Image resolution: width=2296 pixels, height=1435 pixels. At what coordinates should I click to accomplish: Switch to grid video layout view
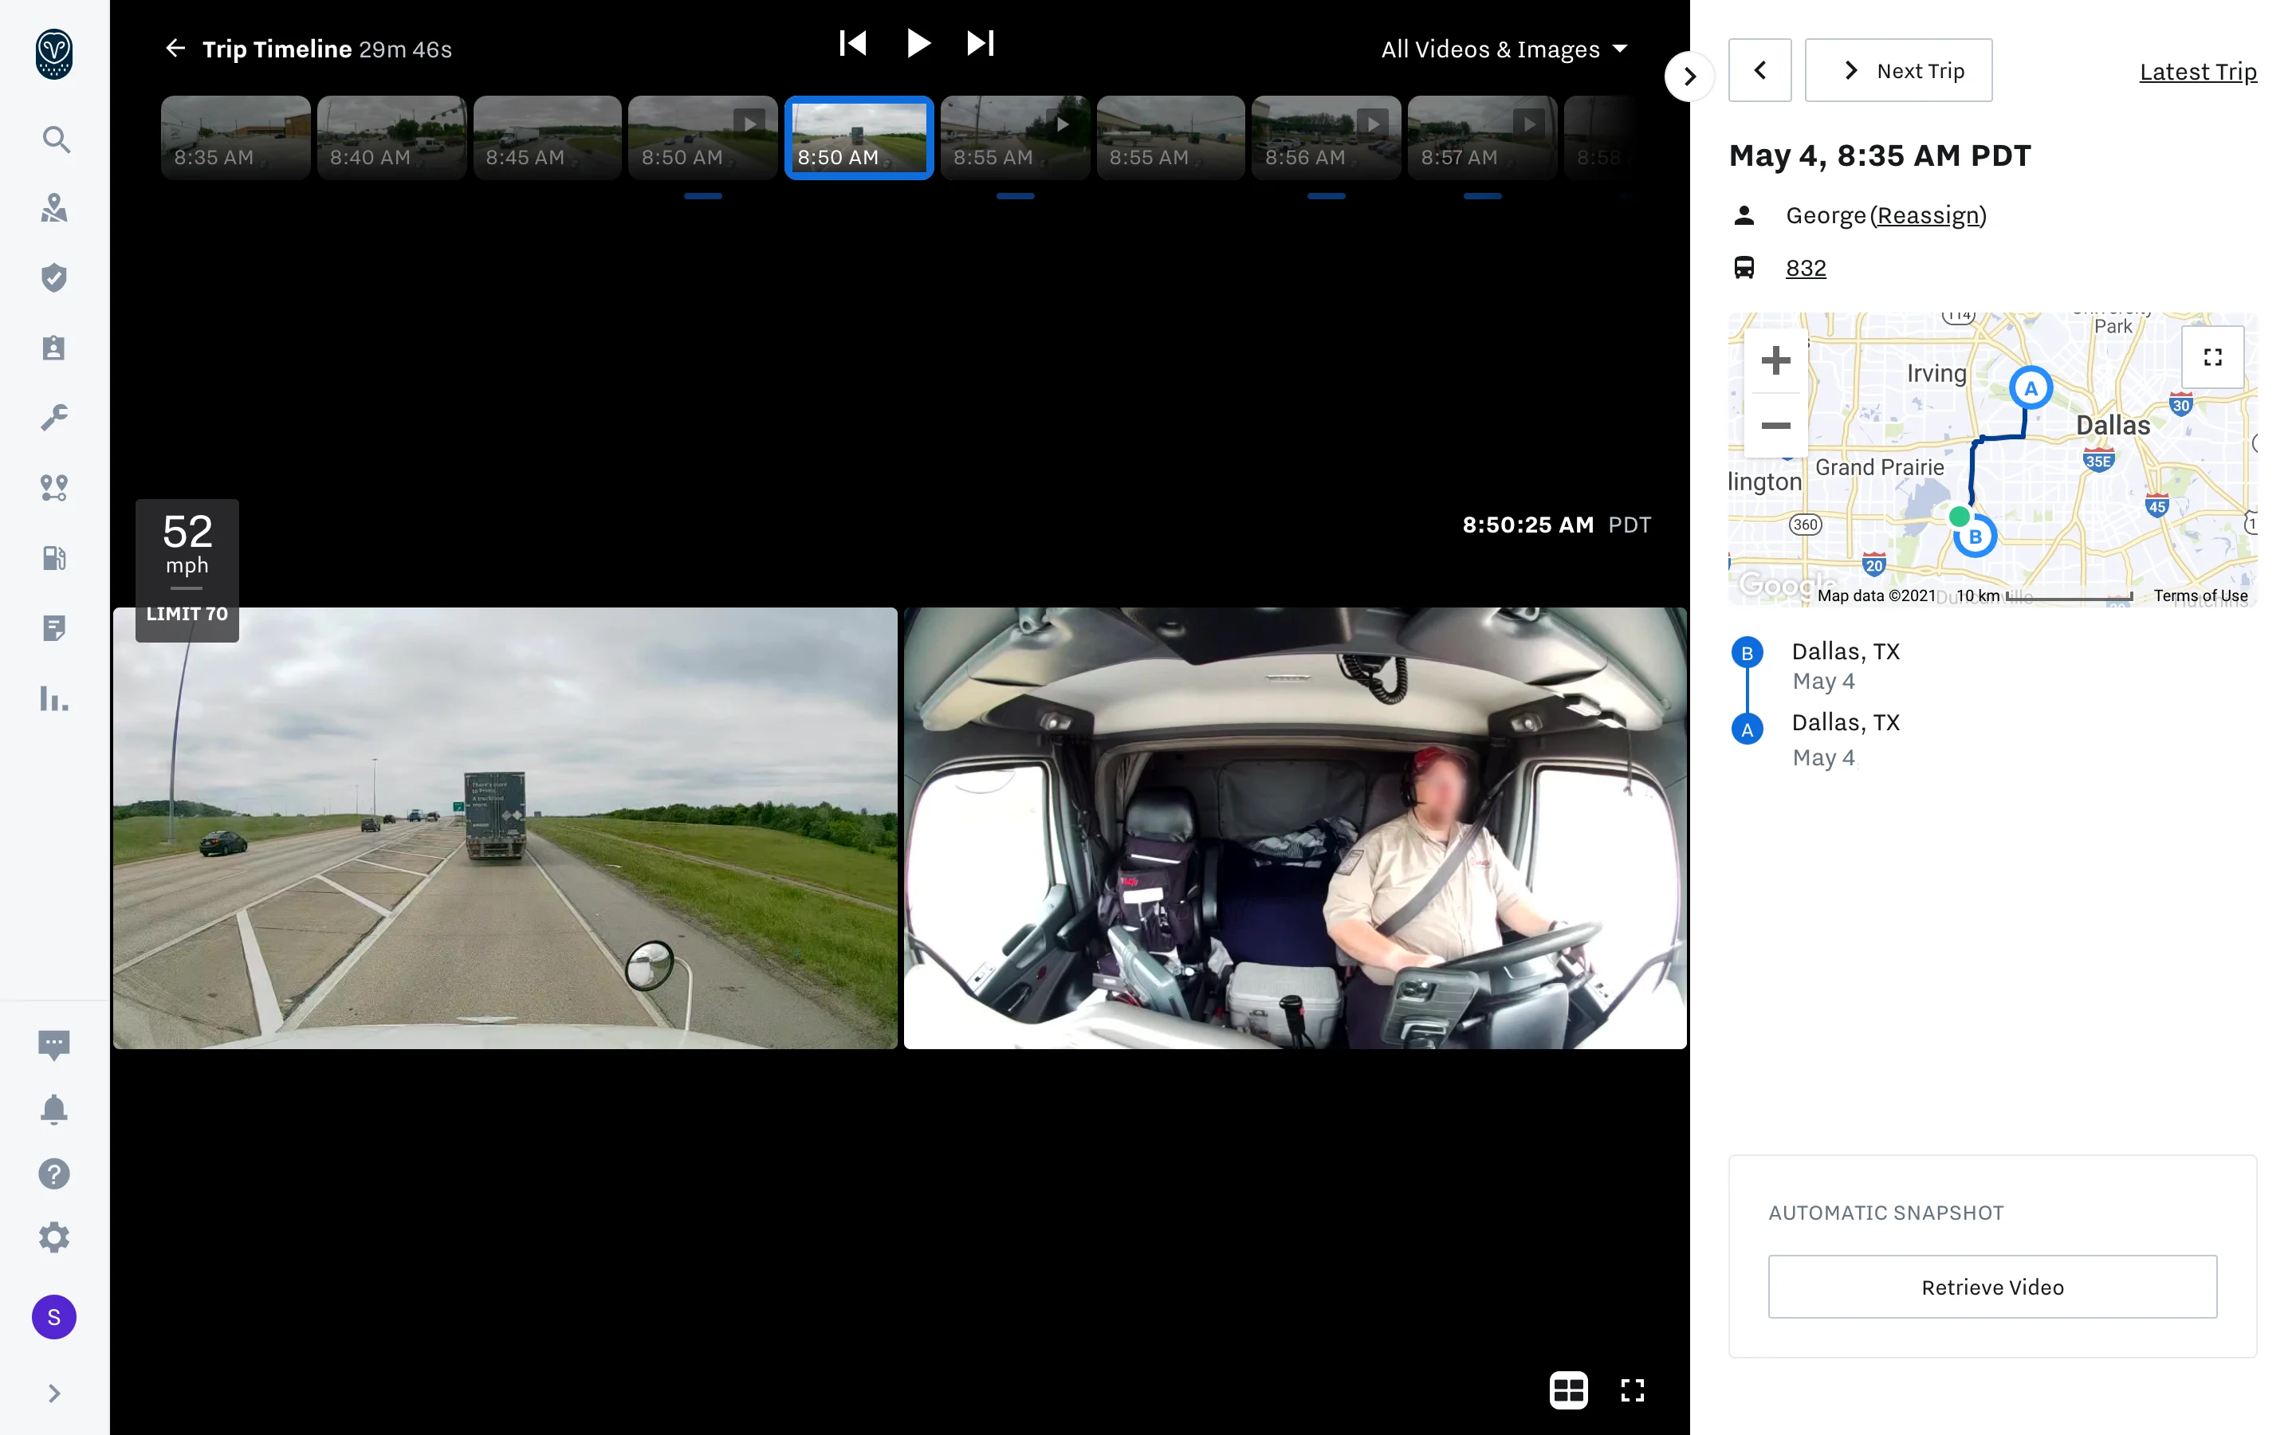(x=1567, y=1390)
